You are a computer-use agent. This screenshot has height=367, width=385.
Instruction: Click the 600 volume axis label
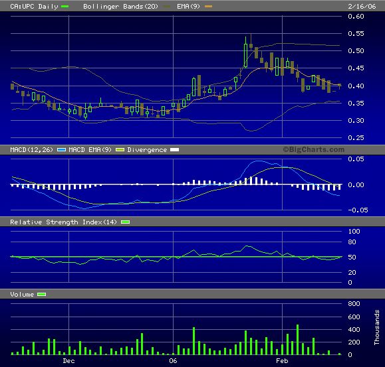(354, 317)
